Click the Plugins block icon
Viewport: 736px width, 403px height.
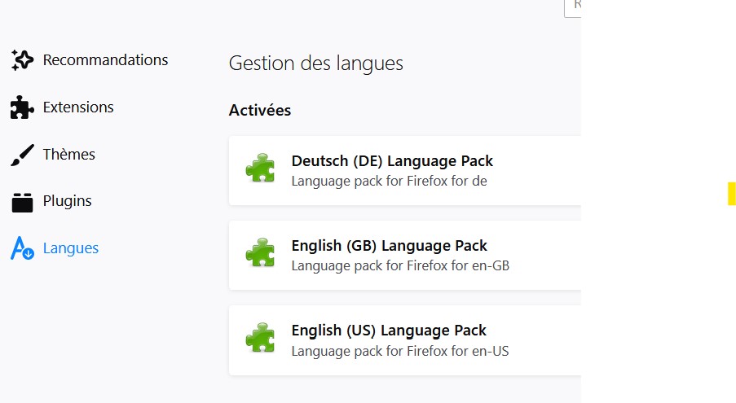pos(22,202)
